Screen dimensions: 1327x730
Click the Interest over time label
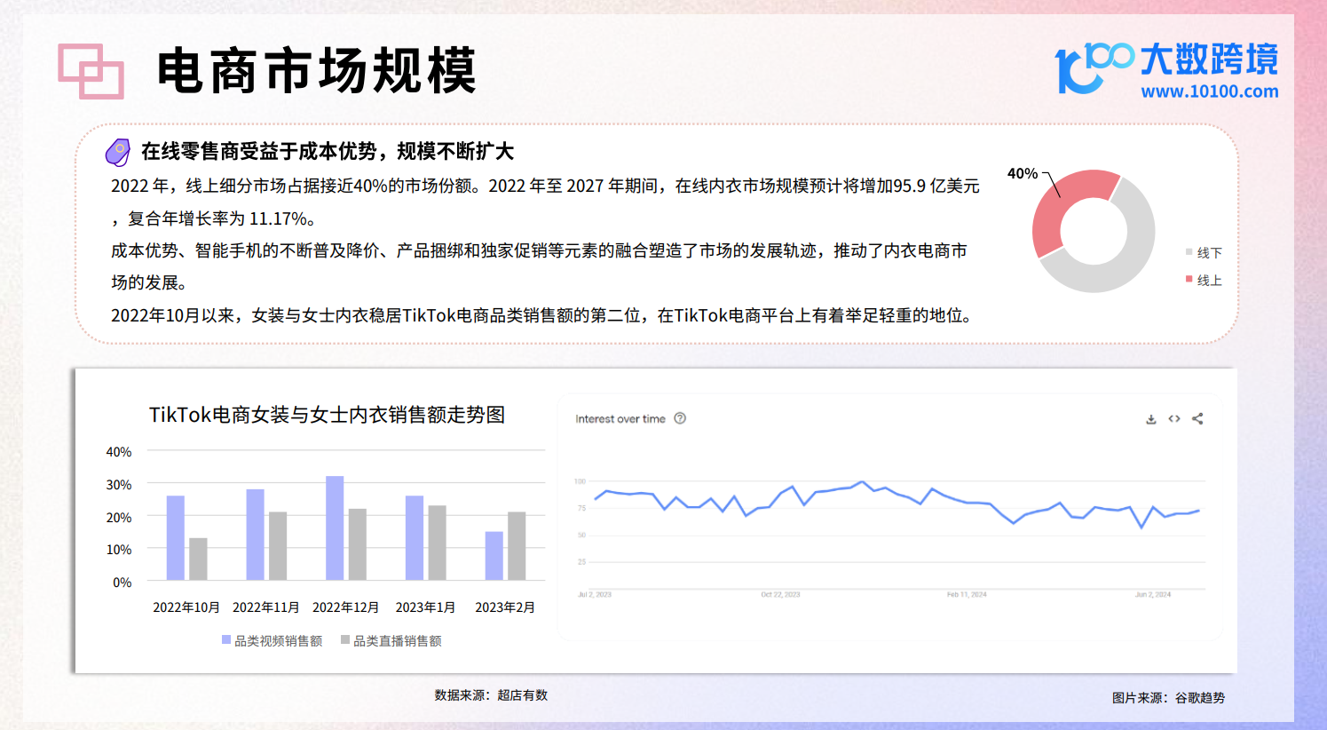tap(620, 419)
